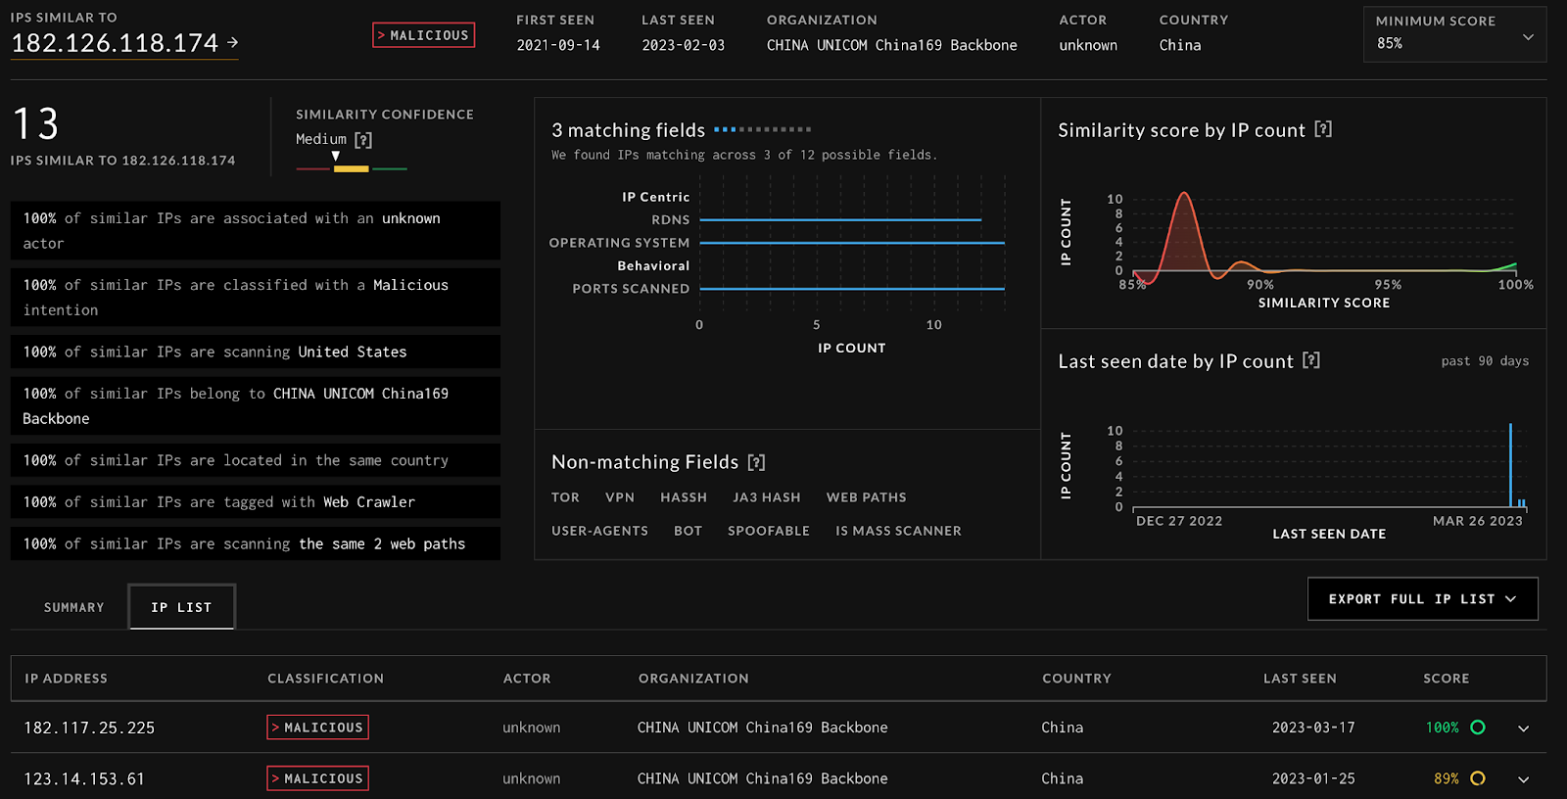Click the green 100% score circle icon
This screenshot has height=799, width=1567.
pyautogui.click(x=1478, y=728)
